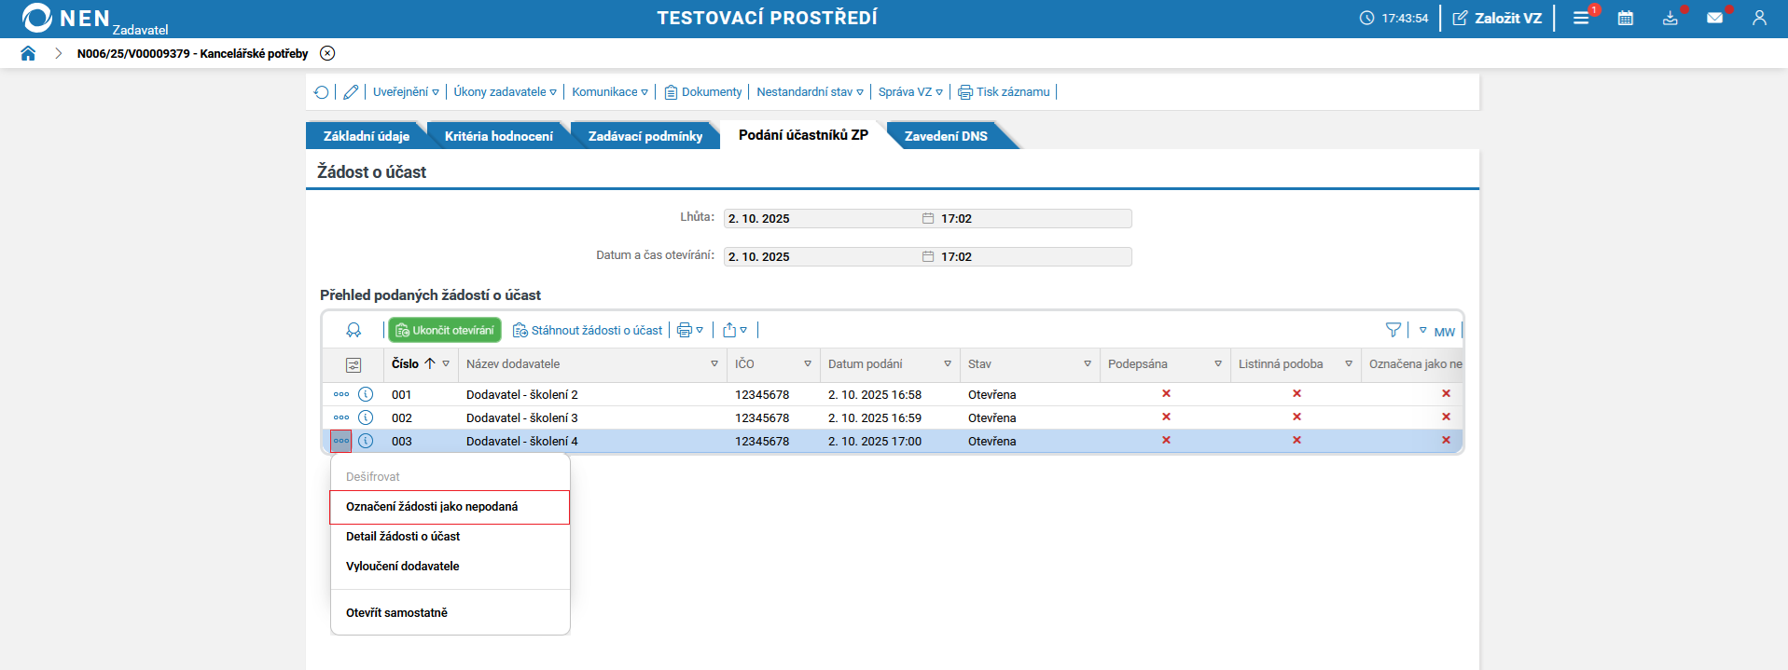Switch to the Základní údaje tab
The image size is (1788, 670).
click(366, 136)
